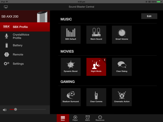The width and height of the screenshot is (163, 122).
Task: Adjust the master volume slider
Action: point(28,109)
